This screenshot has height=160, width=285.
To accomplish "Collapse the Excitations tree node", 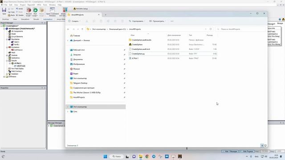I will 7,48.
